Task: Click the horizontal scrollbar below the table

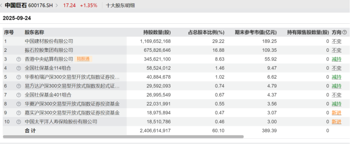Action: click(123, 137)
